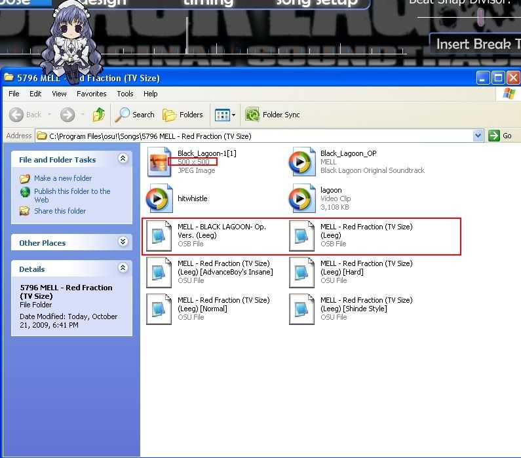Open the Favorites menu
Image resolution: width=521 pixels, height=458 pixels.
click(x=91, y=94)
